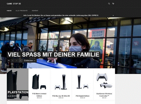Image resolution: width=141 pixels, height=104 pixels.
Task: Open the PS5 Black Limited Edition image
Action: click(39, 82)
